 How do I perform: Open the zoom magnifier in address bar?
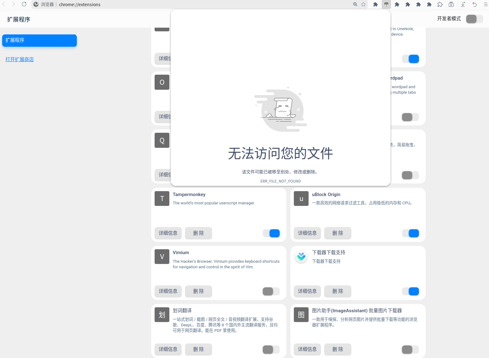(x=355, y=4)
